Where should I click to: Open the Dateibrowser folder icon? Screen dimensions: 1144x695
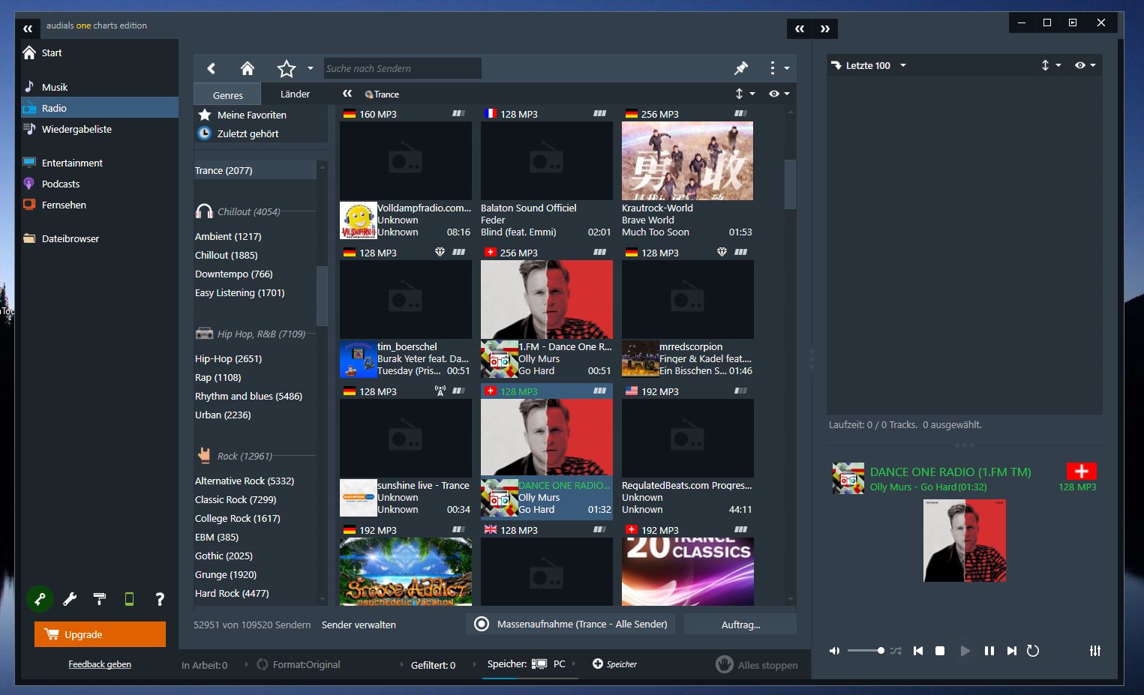tap(29, 238)
